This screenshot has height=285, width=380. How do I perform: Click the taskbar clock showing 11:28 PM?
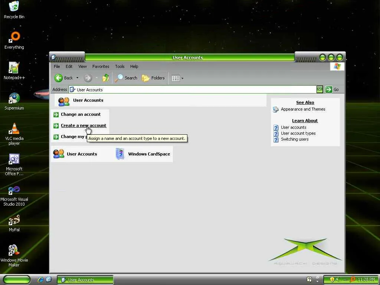click(366, 279)
